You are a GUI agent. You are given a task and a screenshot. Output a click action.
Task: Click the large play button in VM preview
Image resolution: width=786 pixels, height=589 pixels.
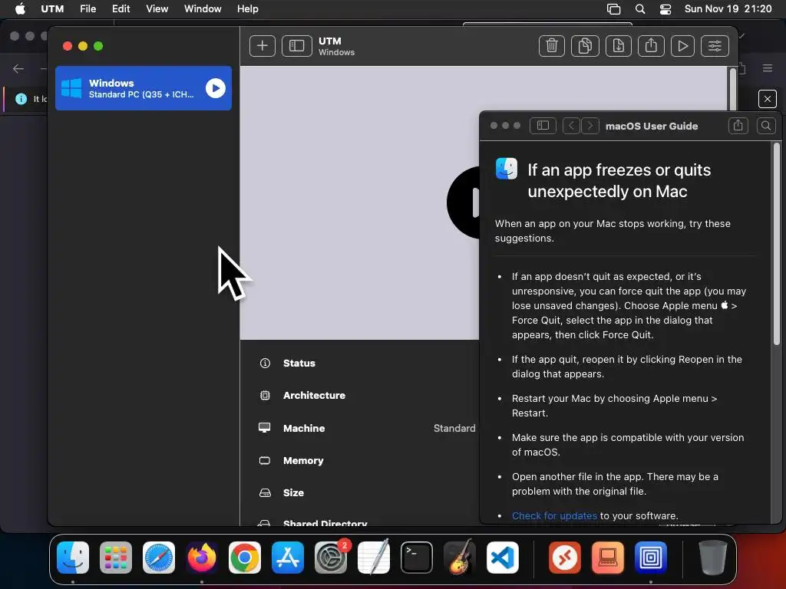[x=464, y=202]
